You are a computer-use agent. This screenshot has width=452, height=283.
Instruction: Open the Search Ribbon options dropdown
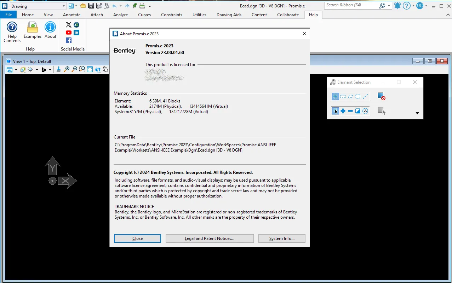pyautogui.click(x=389, y=6)
